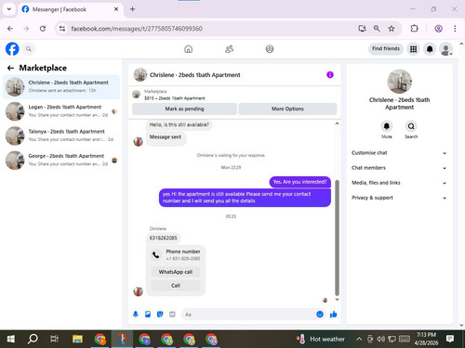Viewport: 465px width, 348px height.
Task: Open the Facebook menu grid icon
Action: click(413, 49)
